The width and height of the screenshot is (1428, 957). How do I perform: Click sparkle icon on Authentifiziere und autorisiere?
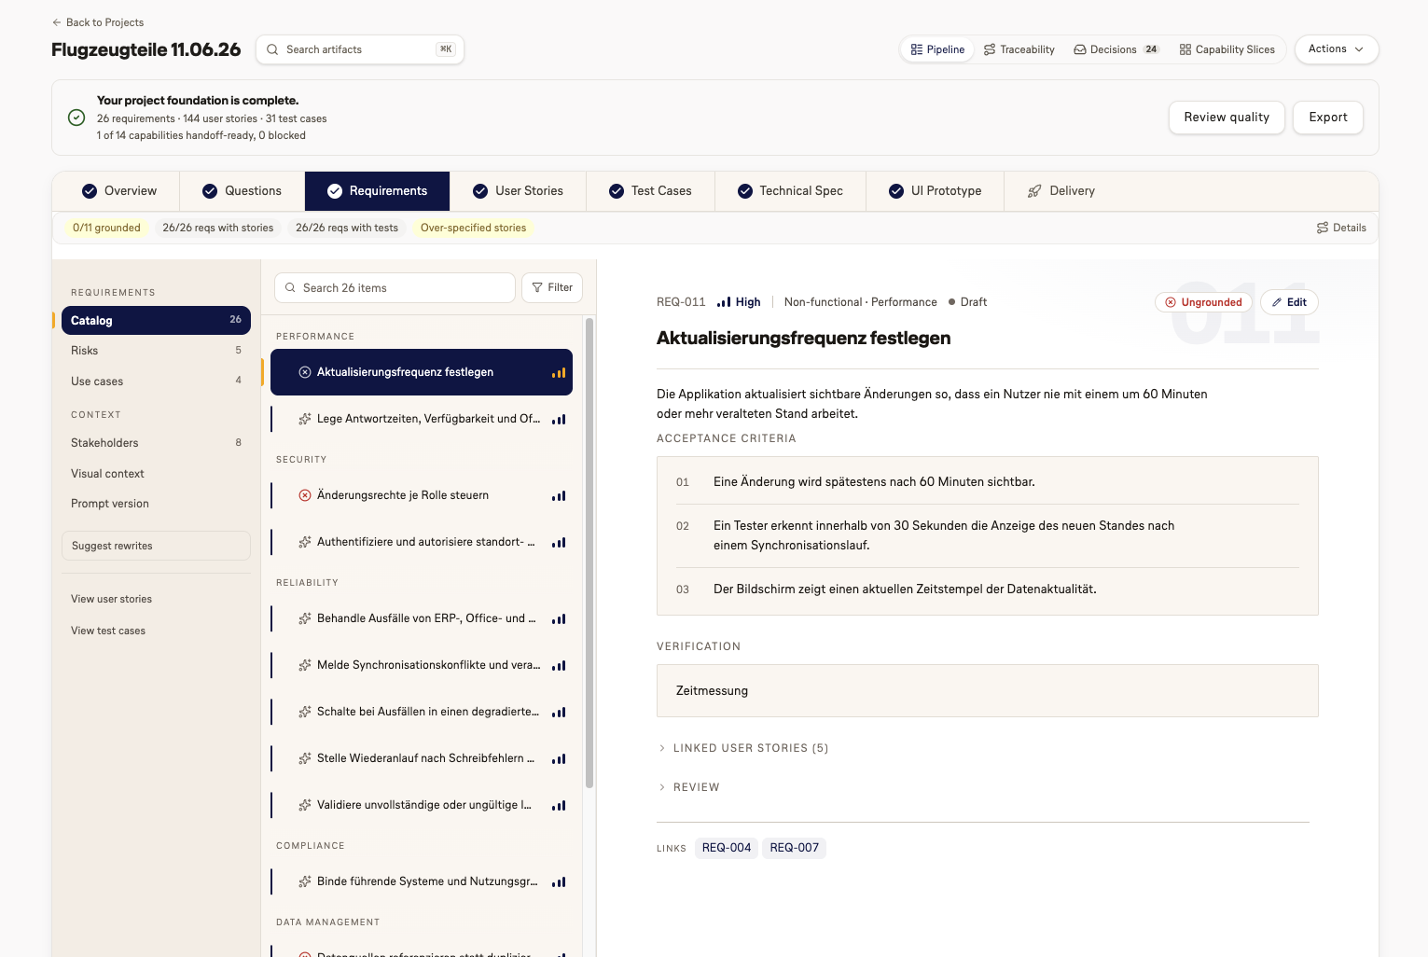pos(305,542)
